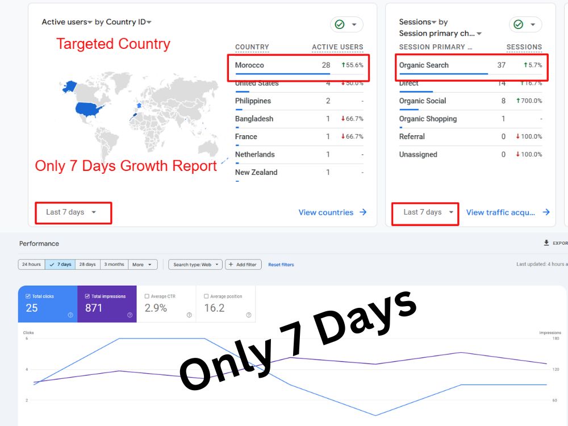This screenshot has width=568, height=426.
Task: Open the View traffic acquisition link
Action: coord(500,212)
